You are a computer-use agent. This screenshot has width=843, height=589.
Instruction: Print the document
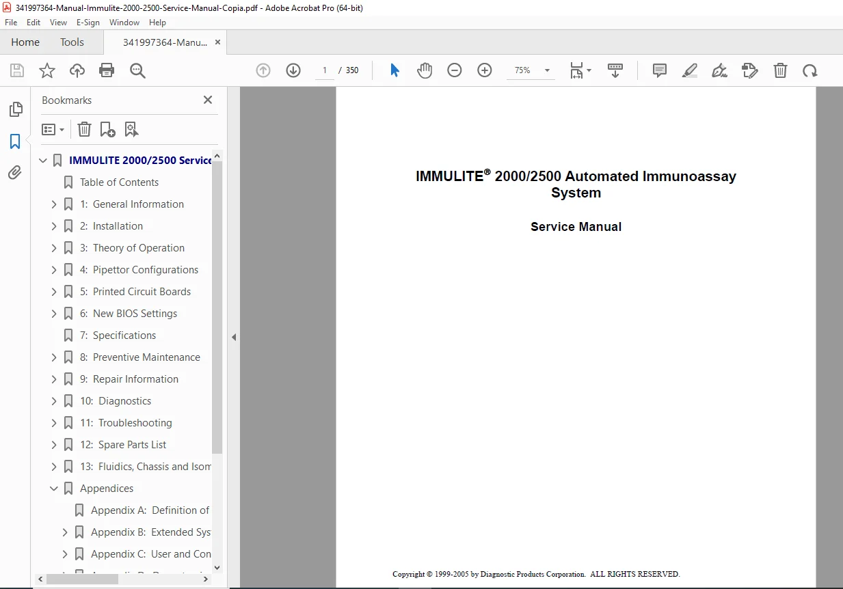pyautogui.click(x=107, y=70)
